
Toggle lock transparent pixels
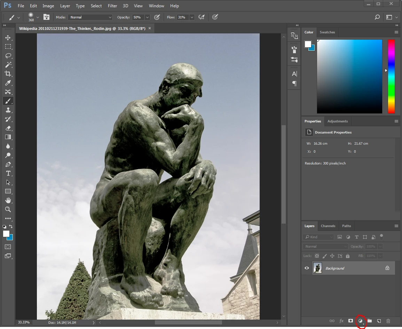(317, 256)
